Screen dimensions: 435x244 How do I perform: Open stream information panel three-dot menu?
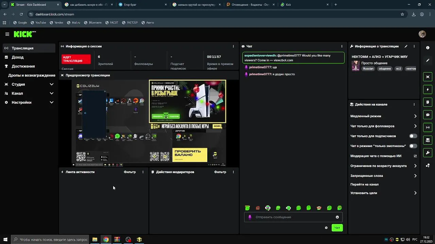tap(414, 46)
